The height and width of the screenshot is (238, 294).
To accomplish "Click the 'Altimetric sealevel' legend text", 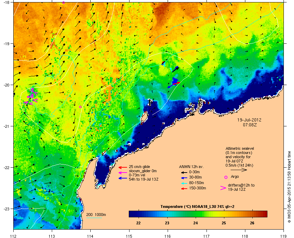I will [x=240, y=148].
